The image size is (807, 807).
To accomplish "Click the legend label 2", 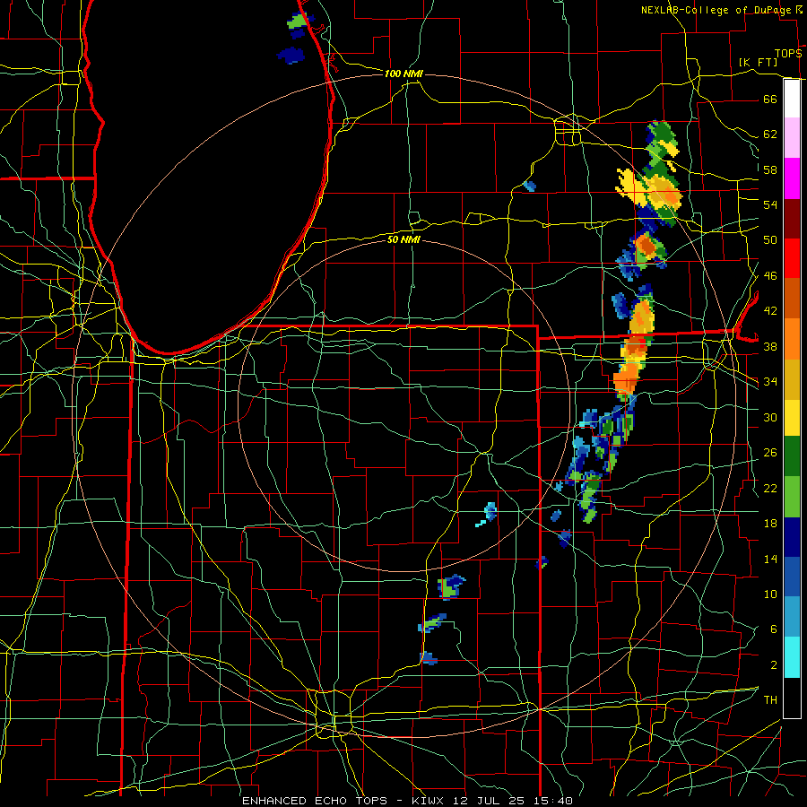I will (773, 665).
